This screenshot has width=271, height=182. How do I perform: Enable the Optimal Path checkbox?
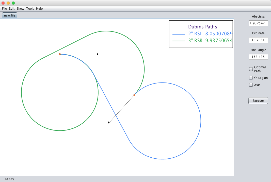tap(251, 69)
